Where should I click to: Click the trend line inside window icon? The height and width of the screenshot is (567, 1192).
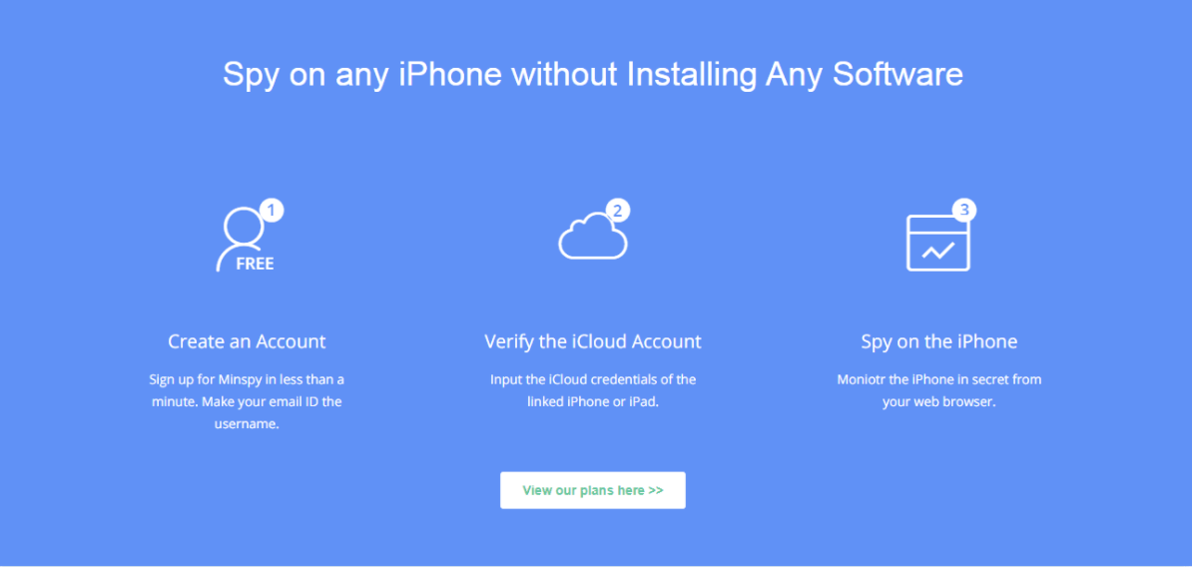pos(938,250)
